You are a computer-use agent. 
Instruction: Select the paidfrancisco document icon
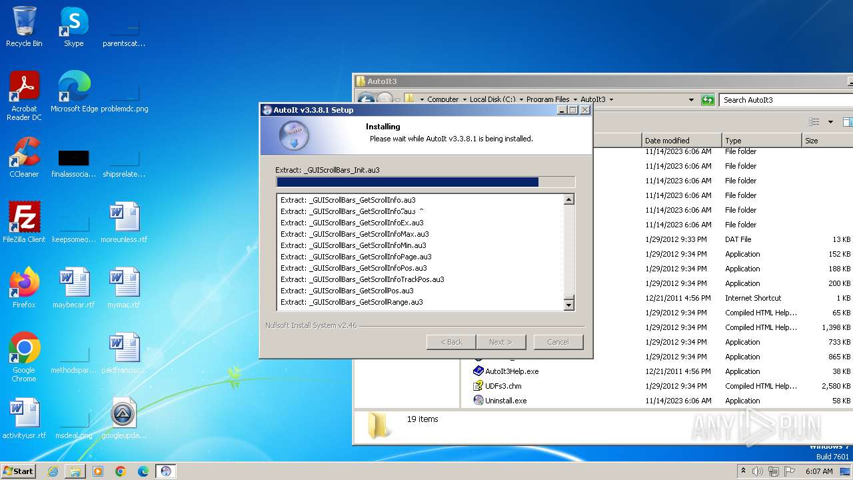[123, 353]
